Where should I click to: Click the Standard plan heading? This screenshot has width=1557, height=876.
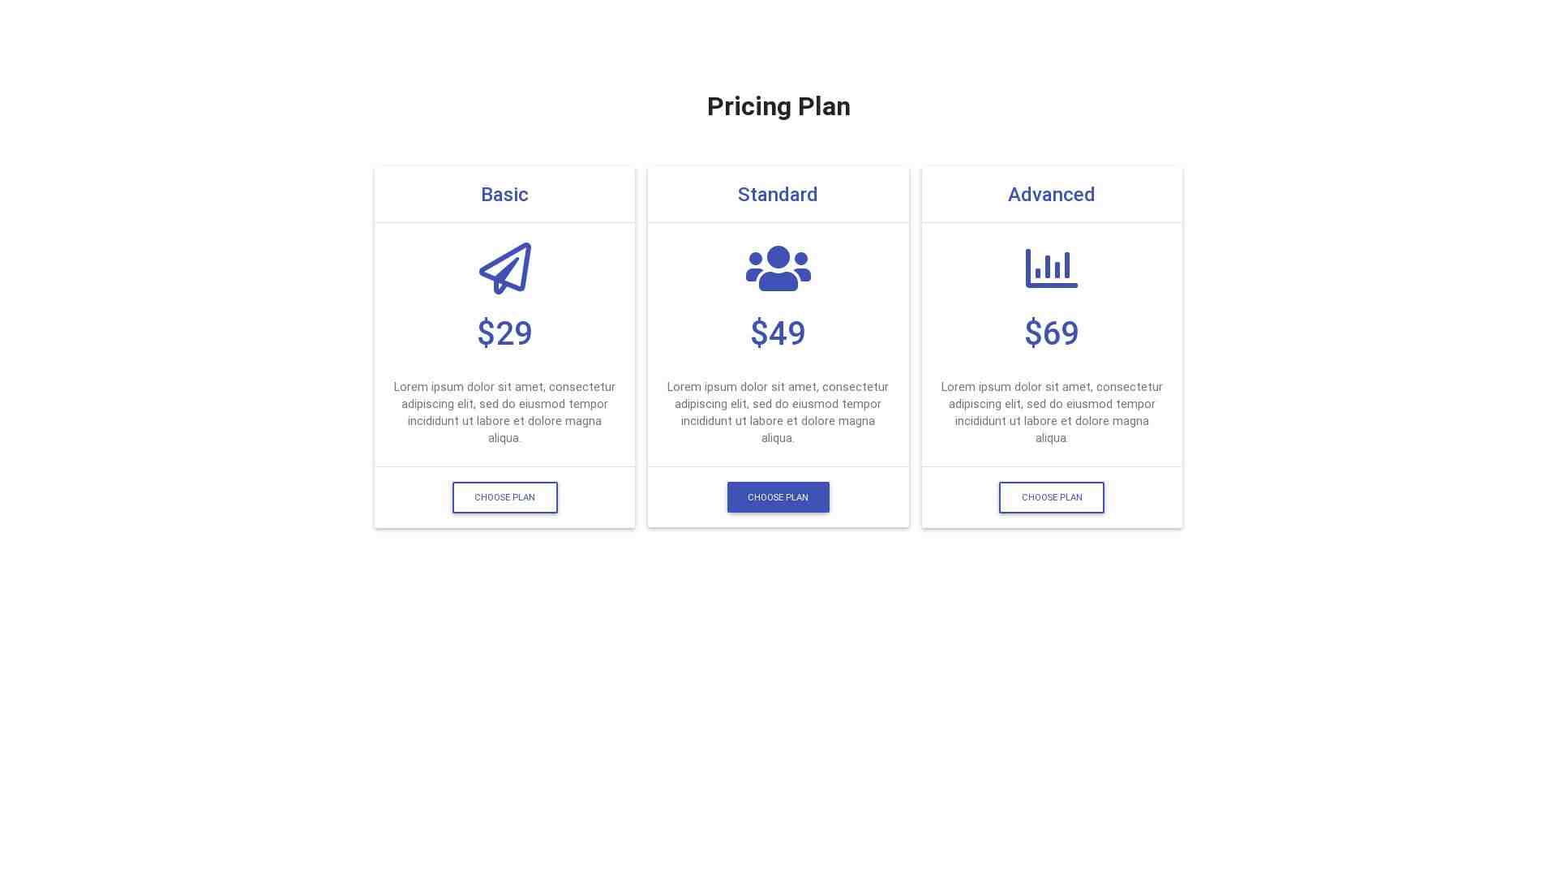(778, 195)
